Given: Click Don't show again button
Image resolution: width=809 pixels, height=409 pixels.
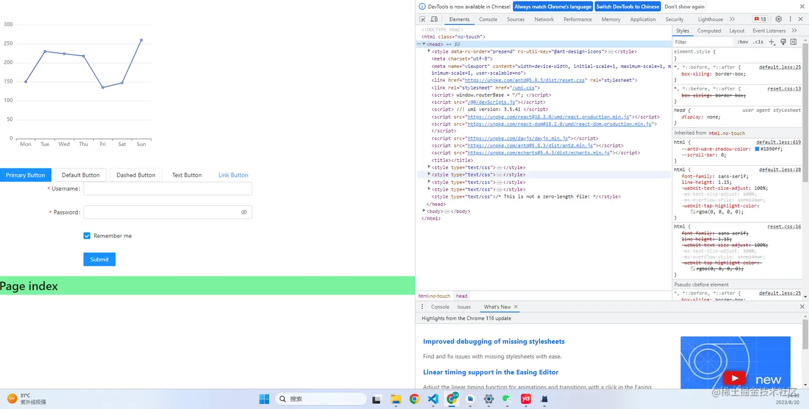Looking at the screenshot, I should click(684, 6).
